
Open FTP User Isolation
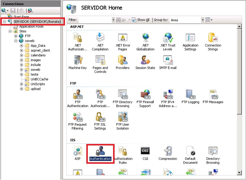123,121
